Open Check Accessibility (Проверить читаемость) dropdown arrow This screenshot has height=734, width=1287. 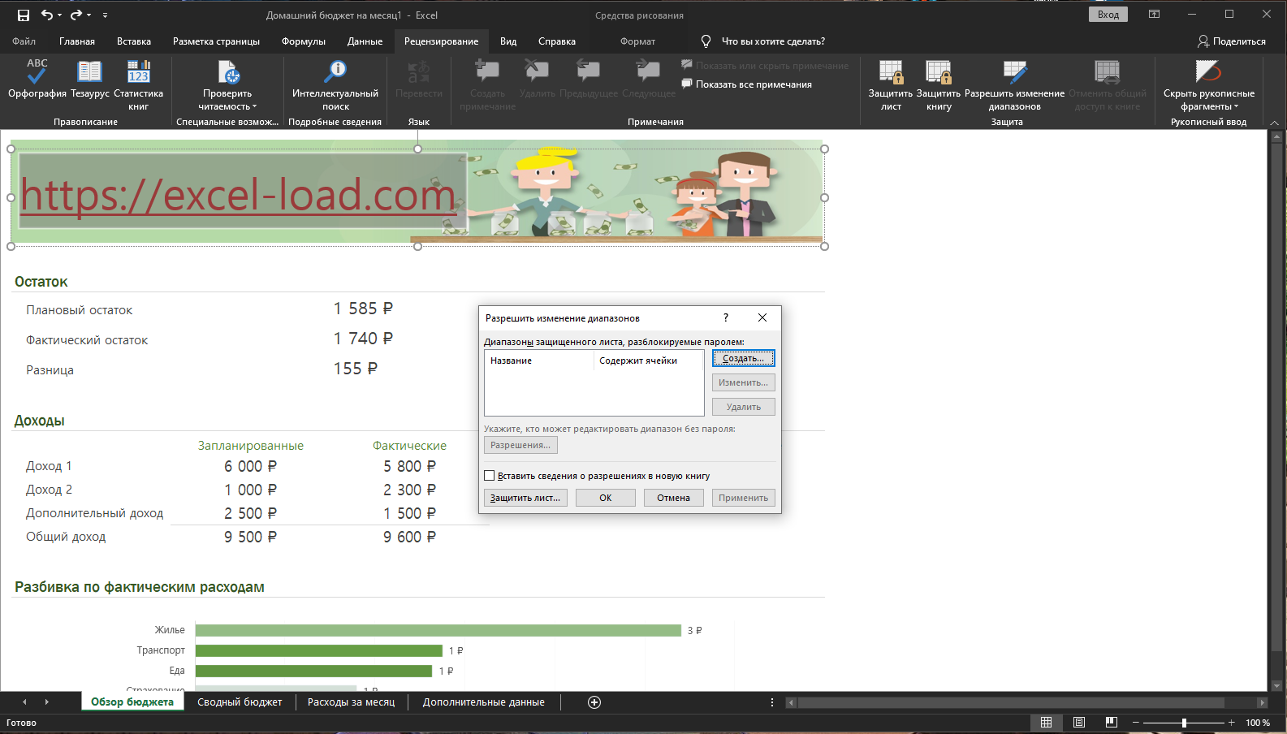pyautogui.click(x=254, y=106)
